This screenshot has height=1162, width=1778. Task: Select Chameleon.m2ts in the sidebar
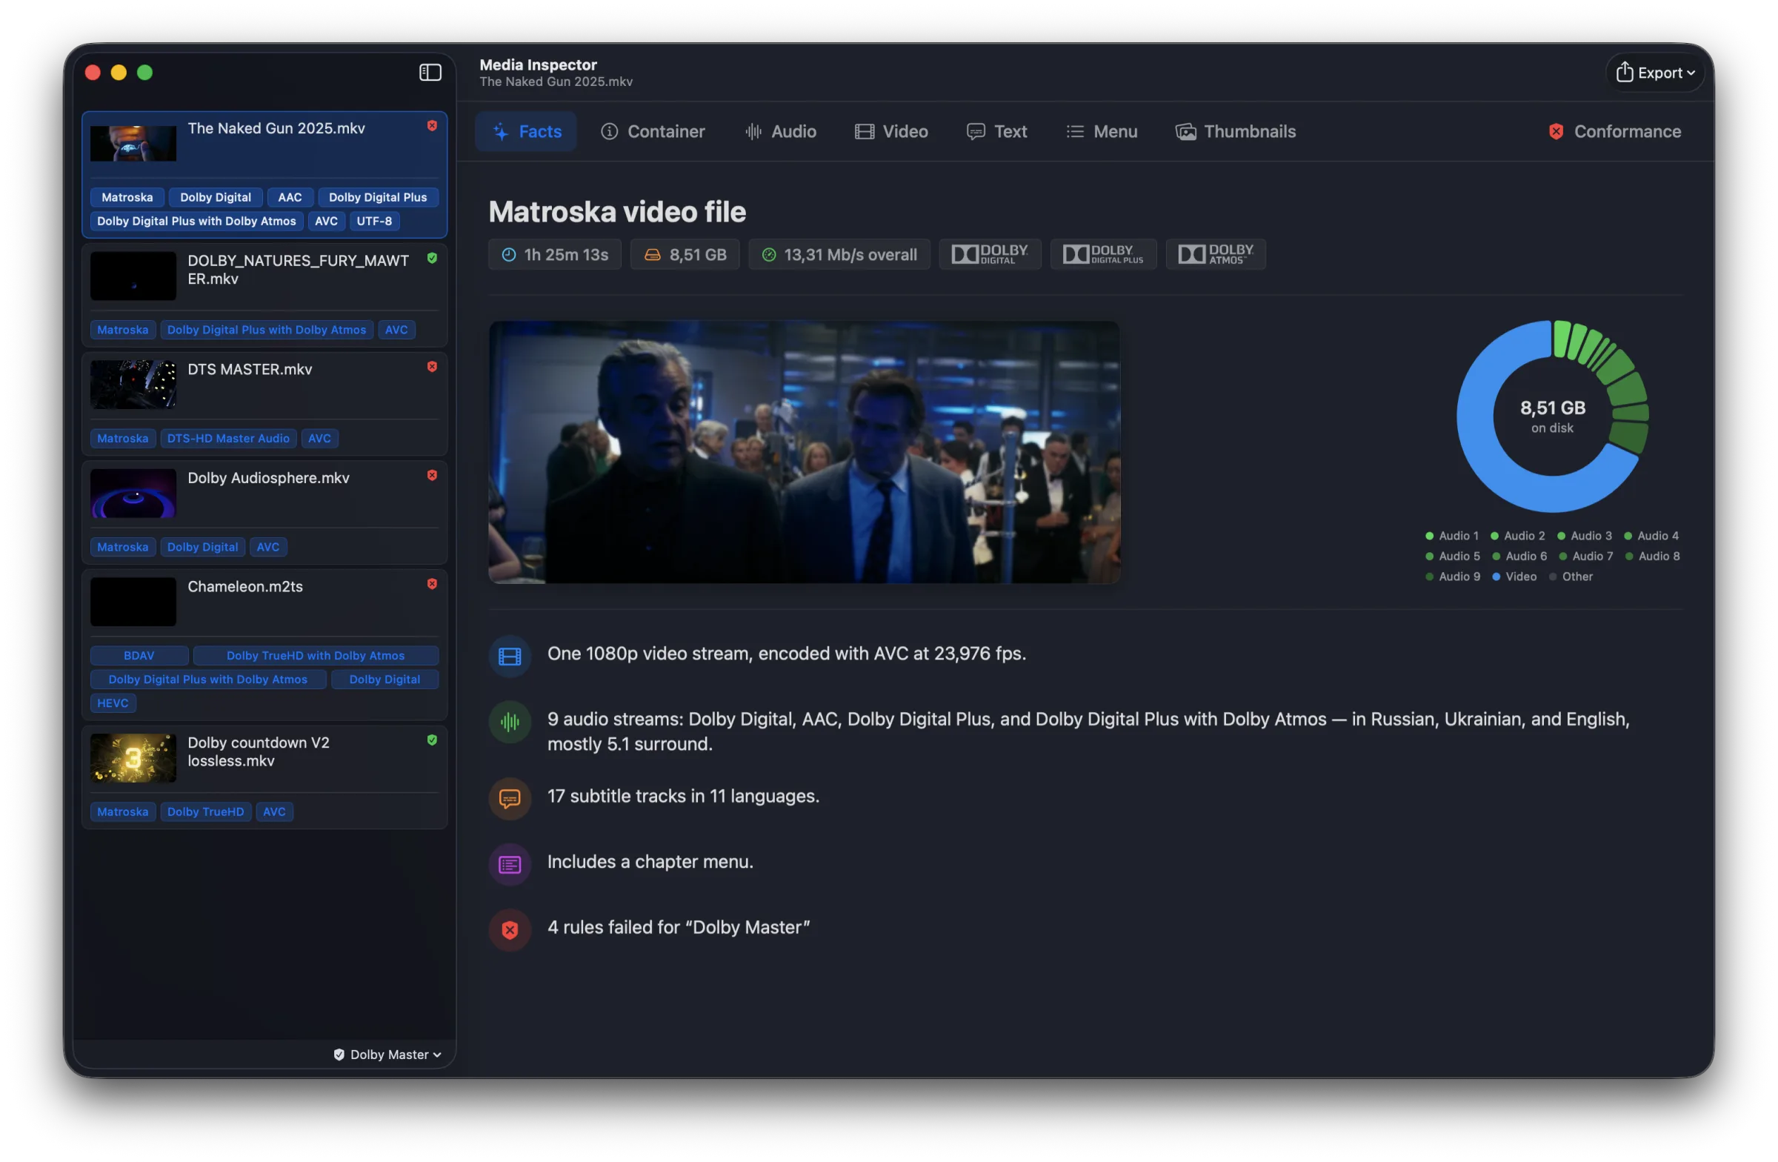click(x=264, y=644)
